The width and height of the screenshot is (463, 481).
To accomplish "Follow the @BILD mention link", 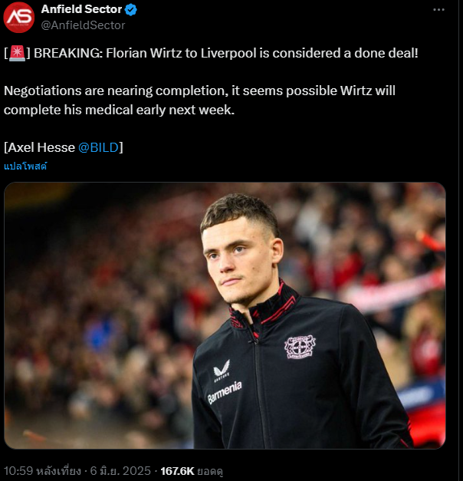I will pyautogui.click(x=98, y=147).
